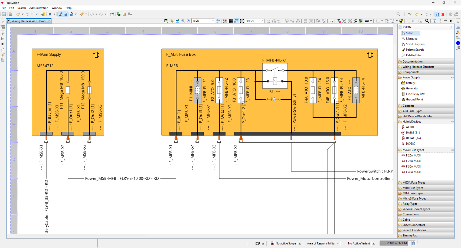
Task: Select the AC/DC hybrid device icon
Action: [x=403, y=127]
